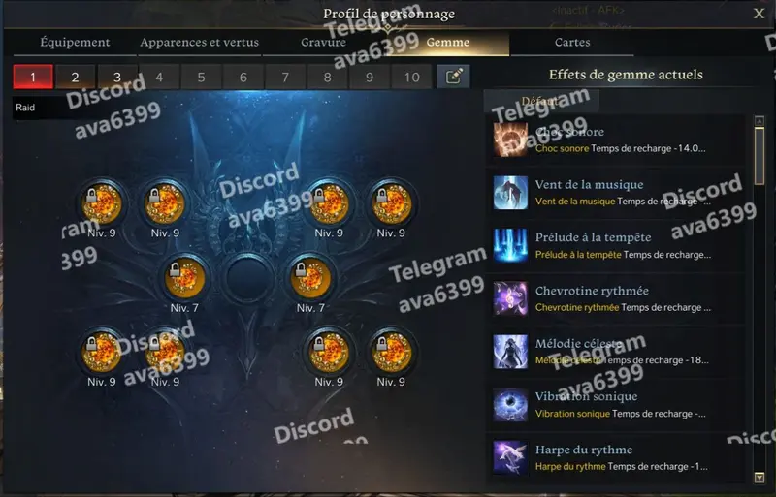Open the Gravure tab
Image resolution: width=776 pixels, height=497 pixels.
pos(324,43)
